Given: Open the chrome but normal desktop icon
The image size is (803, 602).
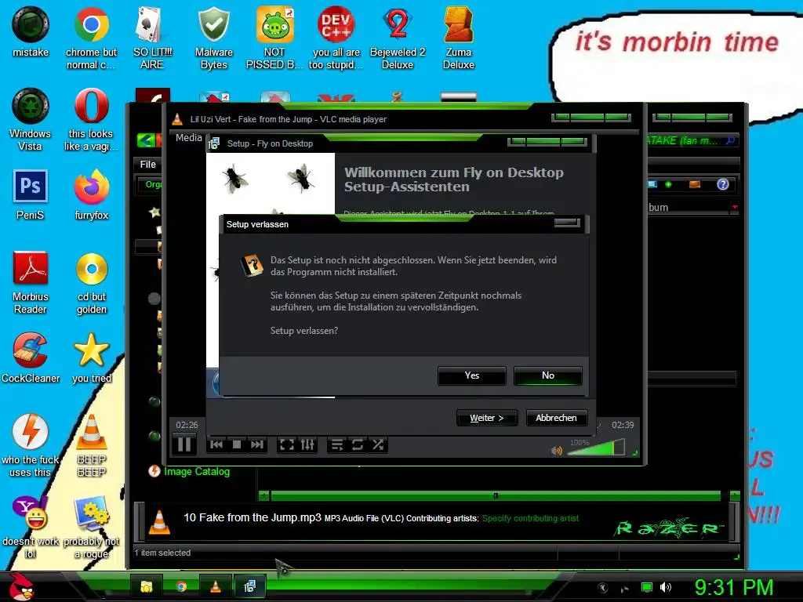Looking at the screenshot, I should [x=91, y=38].
